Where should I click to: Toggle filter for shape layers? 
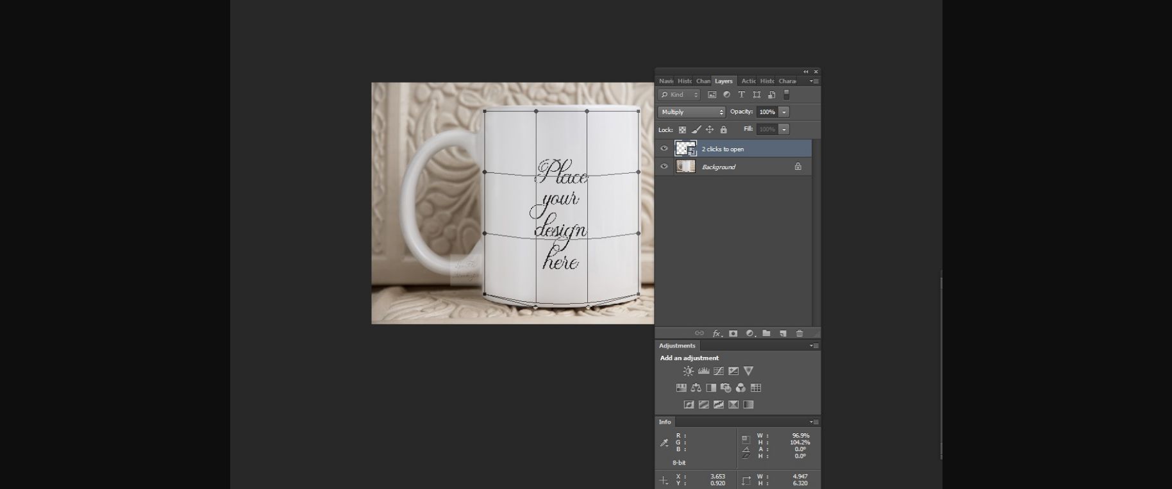click(x=757, y=95)
